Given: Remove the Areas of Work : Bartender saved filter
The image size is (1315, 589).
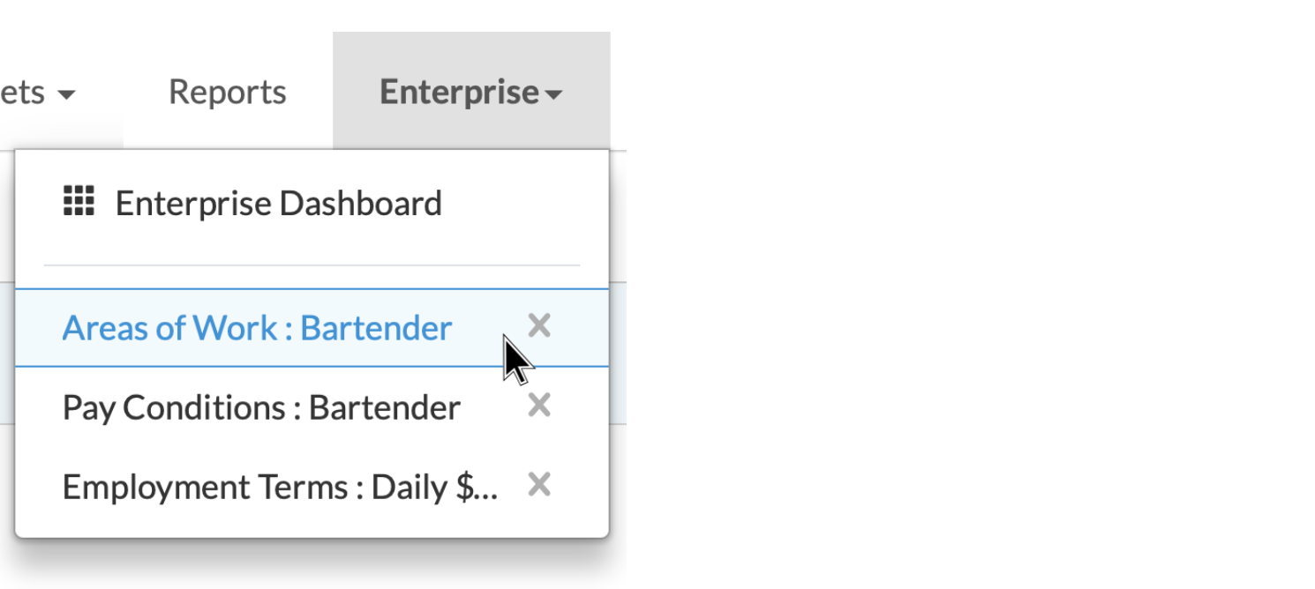Looking at the screenshot, I should coord(538,325).
